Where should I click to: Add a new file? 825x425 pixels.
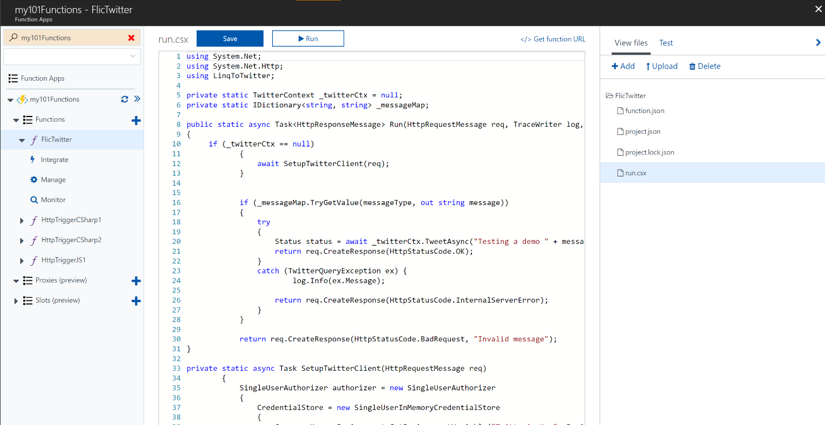623,66
